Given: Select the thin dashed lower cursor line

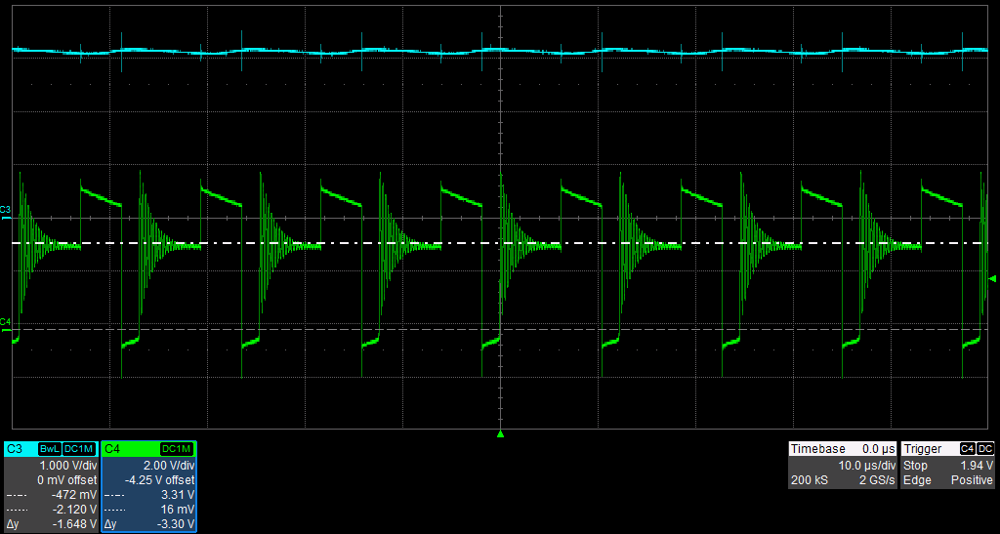Looking at the screenshot, I should pyautogui.click(x=500, y=329).
